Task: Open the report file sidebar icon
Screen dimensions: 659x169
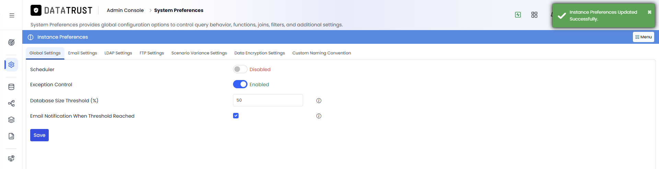Action: click(x=11, y=136)
